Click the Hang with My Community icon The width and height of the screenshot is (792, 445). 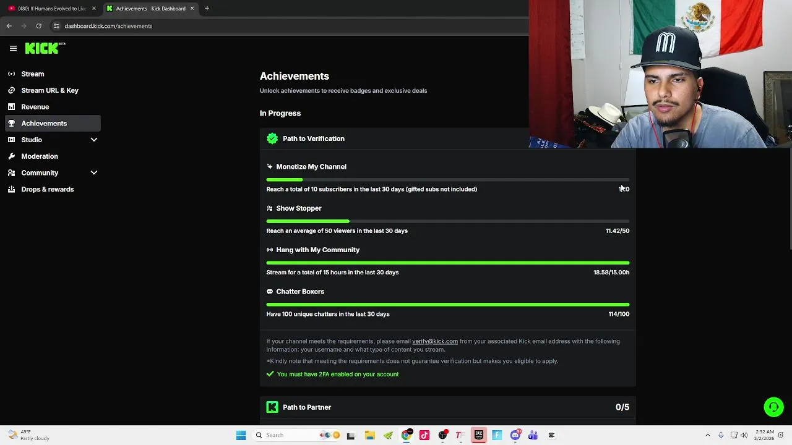click(x=270, y=250)
